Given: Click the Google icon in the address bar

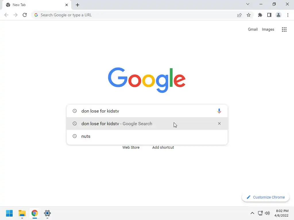Looking at the screenshot, I should point(36,15).
